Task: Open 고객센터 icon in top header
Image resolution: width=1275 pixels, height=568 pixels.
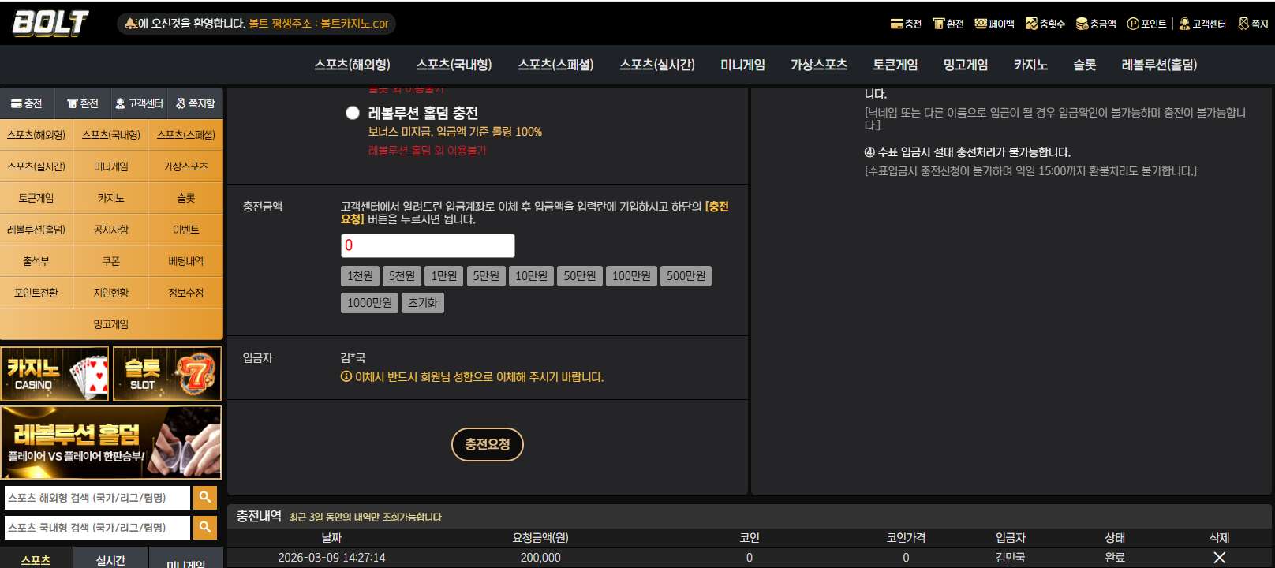Action: [1184, 24]
